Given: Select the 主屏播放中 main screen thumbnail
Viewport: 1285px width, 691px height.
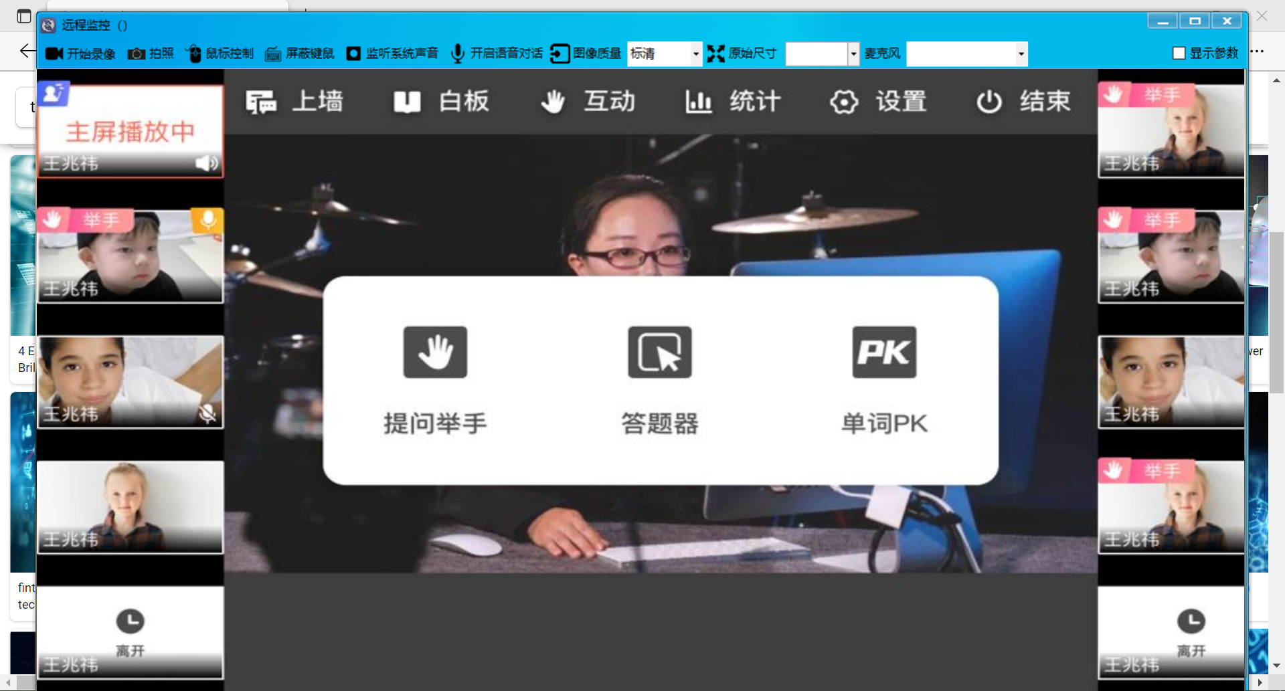Looking at the screenshot, I should coord(131,131).
